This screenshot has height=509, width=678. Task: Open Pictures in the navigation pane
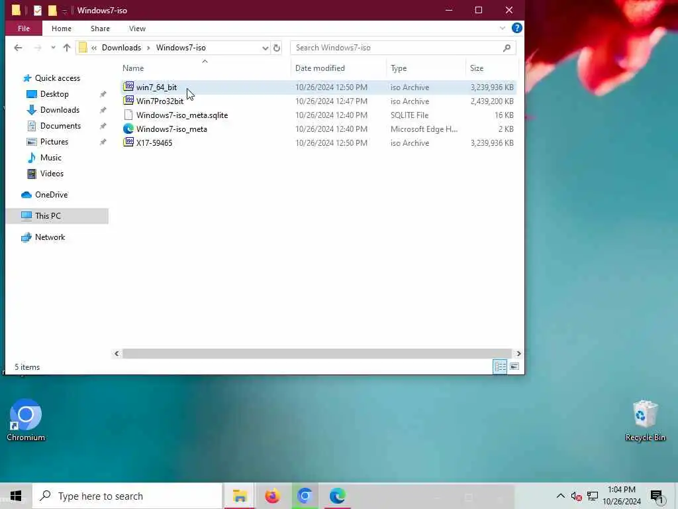click(54, 142)
